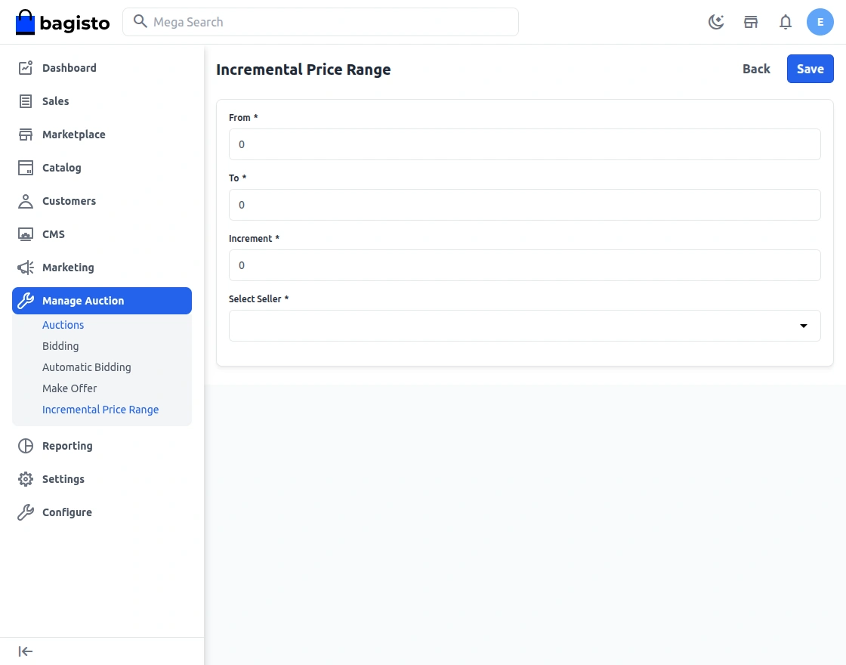This screenshot has height=665, width=846.
Task: Toggle dark mode with the moon icon
Action: click(x=715, y=22)
